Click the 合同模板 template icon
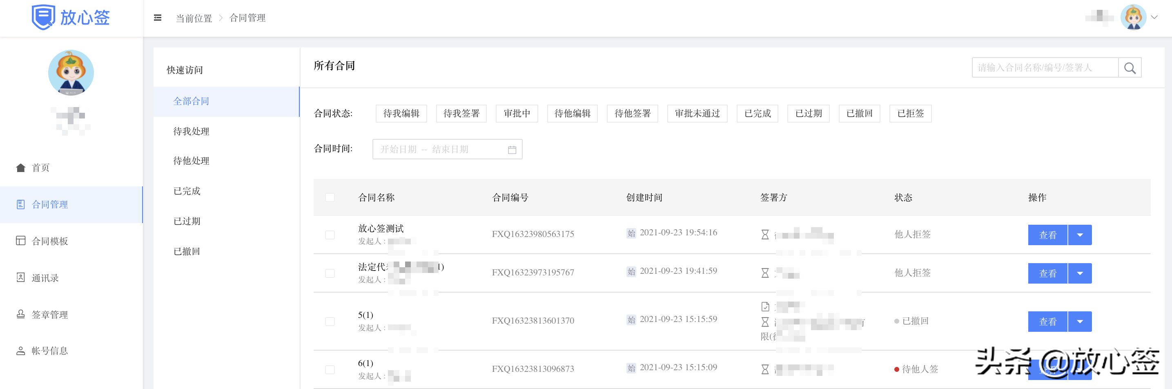1172x389 pixels. (20, 241)
